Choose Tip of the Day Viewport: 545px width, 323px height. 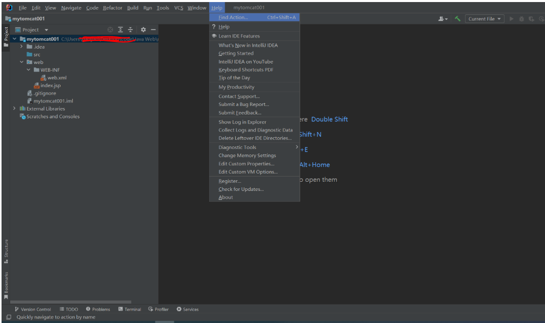(x=254, y=78)
